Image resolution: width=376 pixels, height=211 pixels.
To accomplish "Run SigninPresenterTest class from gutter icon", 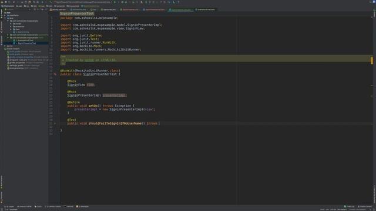I will coord(55,74).
